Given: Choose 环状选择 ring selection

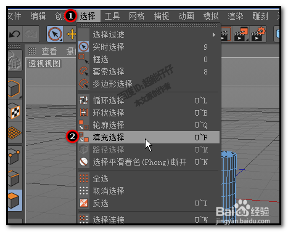Looking at the screenshot, I should [149, 113].
